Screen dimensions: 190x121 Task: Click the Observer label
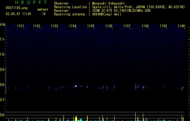click(x=61, y=3)
